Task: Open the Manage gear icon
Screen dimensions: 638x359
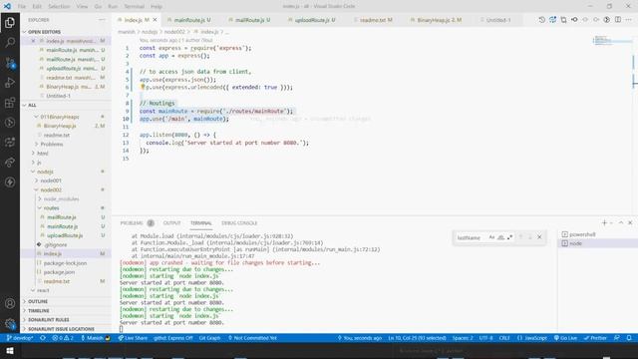Action: point(10,324)
